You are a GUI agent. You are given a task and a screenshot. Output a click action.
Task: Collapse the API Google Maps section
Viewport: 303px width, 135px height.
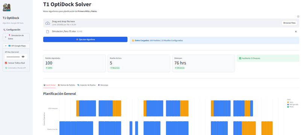[16, 46]
